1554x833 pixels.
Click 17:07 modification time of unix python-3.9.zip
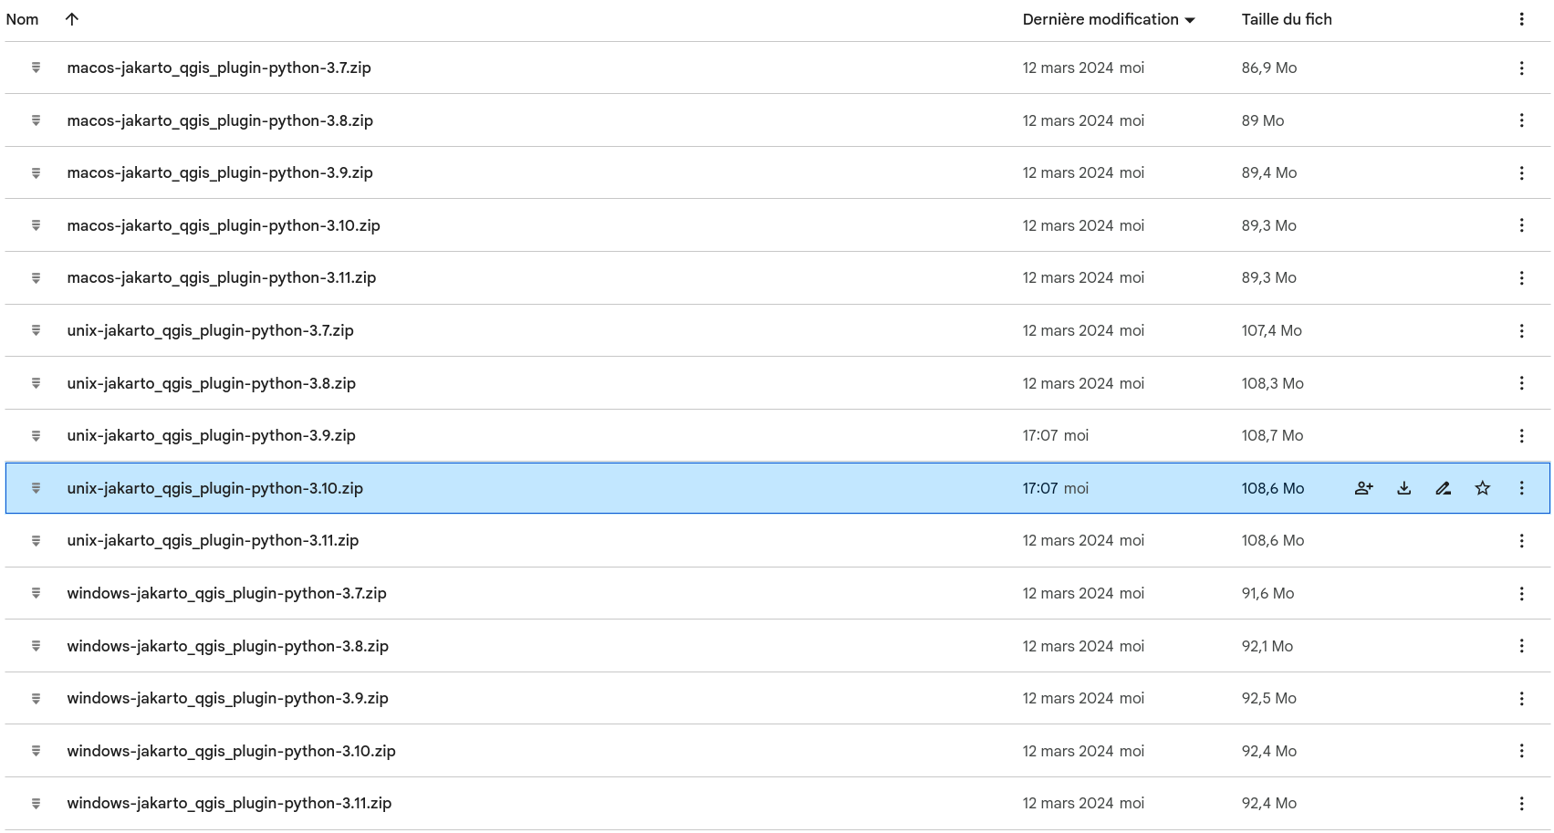click(x=1039, y=435)
